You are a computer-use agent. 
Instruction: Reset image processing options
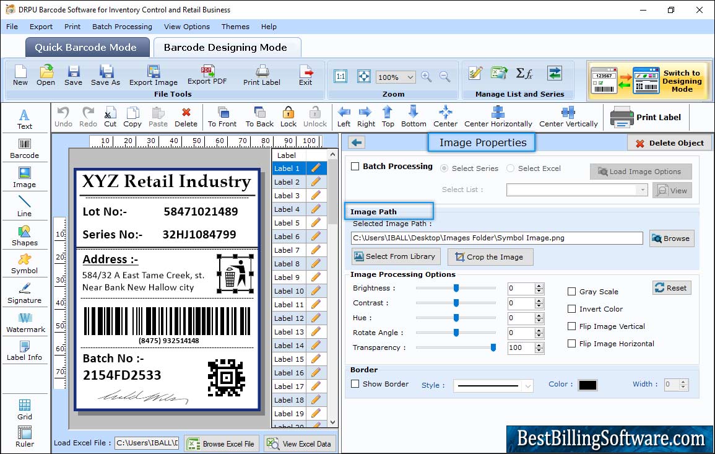(x=672, y=288)
